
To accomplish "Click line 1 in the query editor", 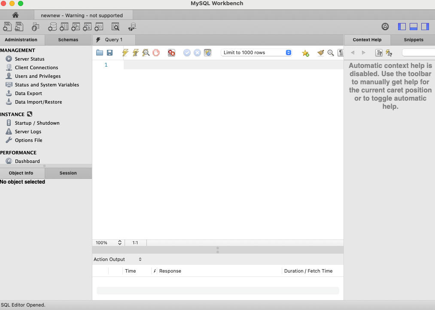I will point(233,65).
